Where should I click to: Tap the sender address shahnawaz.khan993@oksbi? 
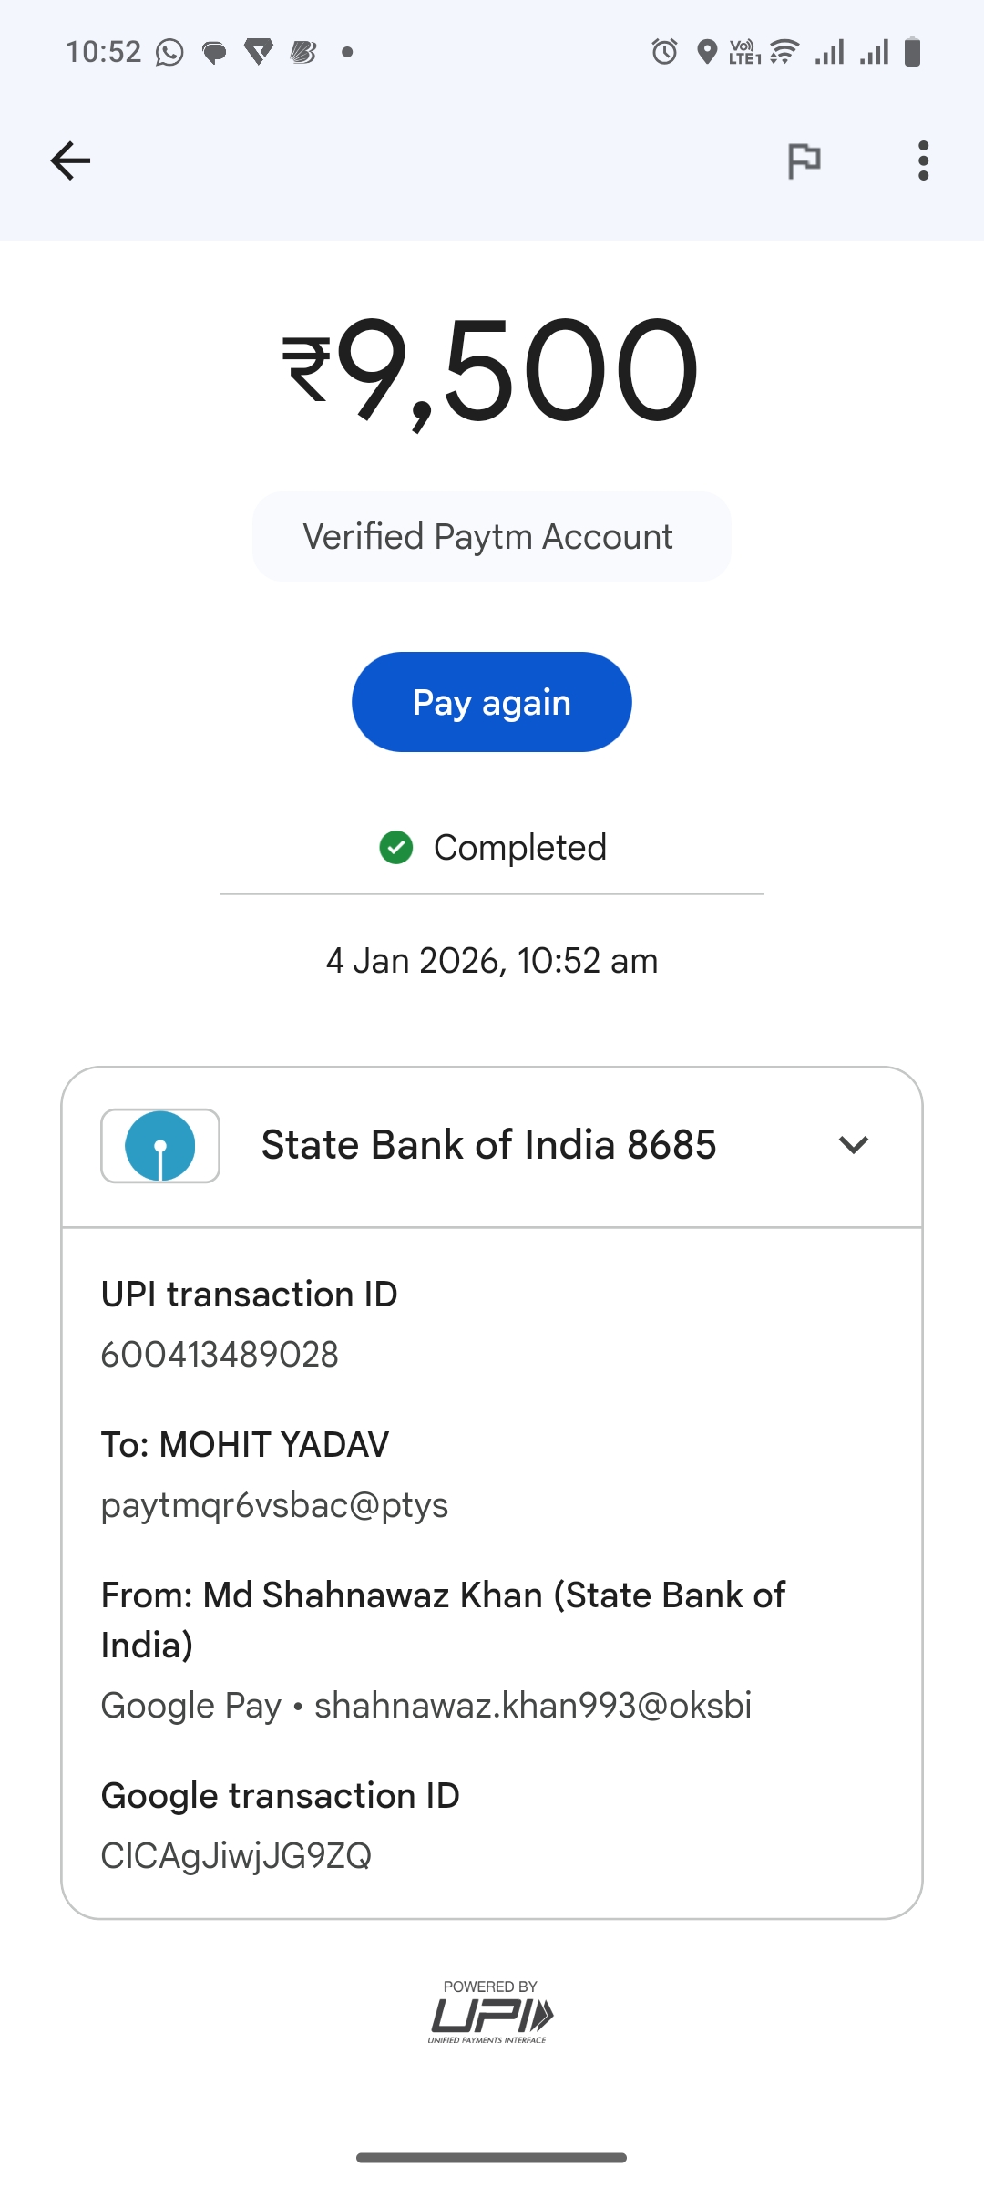pos(533,1706)
